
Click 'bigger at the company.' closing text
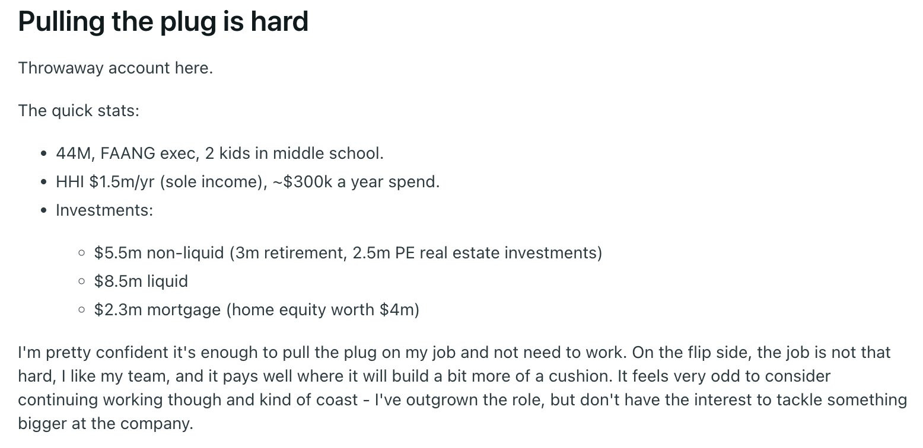coord(106,424)
